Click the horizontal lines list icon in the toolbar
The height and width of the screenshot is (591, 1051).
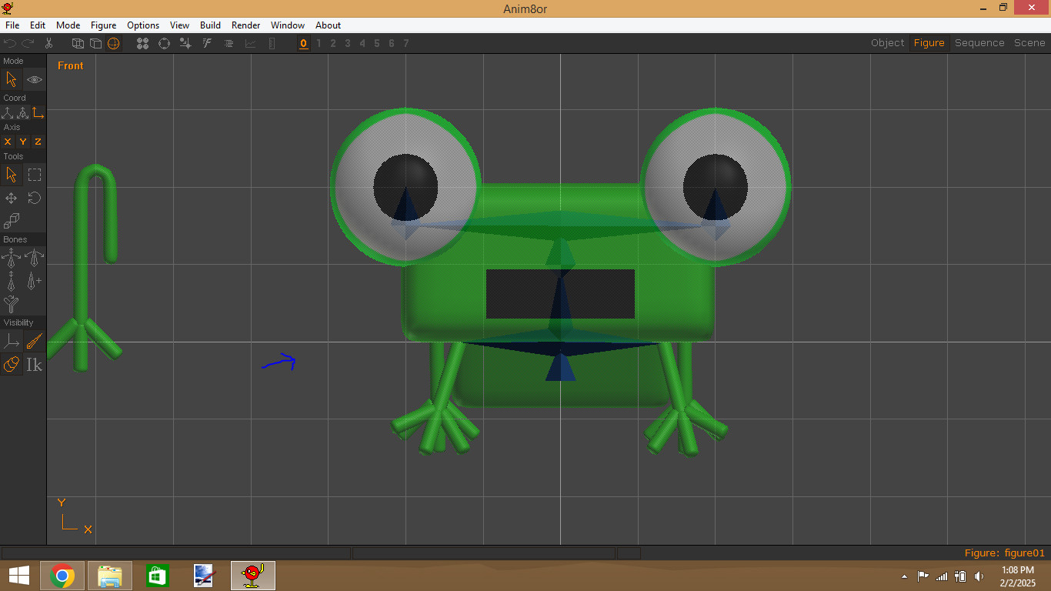229,43
